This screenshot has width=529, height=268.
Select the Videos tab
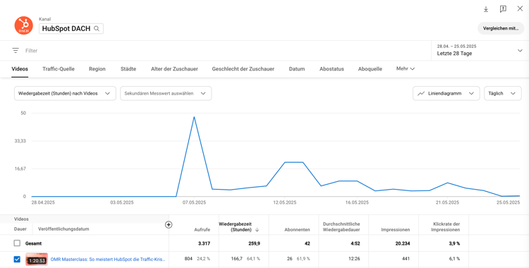[20, 69]
